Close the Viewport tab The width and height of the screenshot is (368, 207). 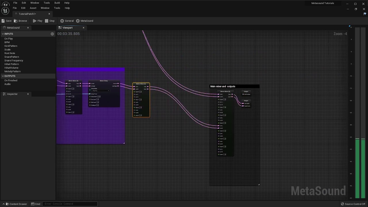click(83, 28)
